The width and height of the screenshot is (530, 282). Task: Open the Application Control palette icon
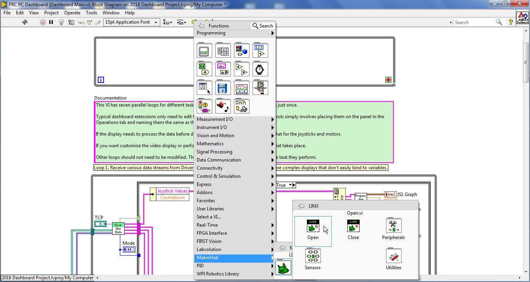260,88
